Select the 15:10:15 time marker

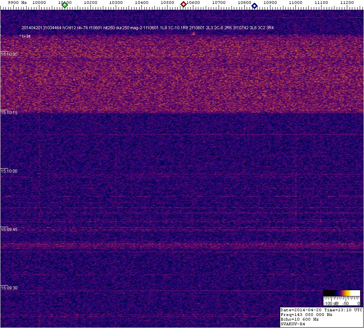(9, 113)
